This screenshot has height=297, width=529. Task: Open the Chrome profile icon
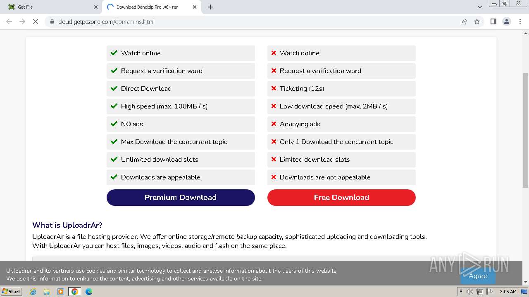pos(506,21)
